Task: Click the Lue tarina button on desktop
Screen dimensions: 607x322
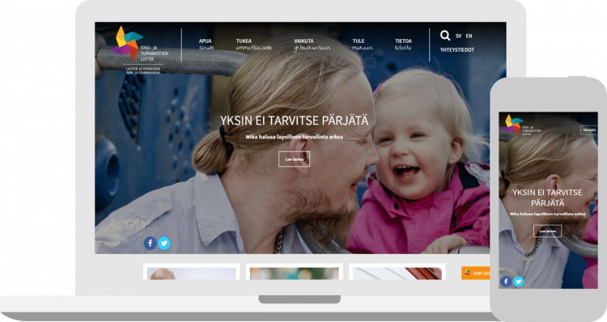Action: 295,159
